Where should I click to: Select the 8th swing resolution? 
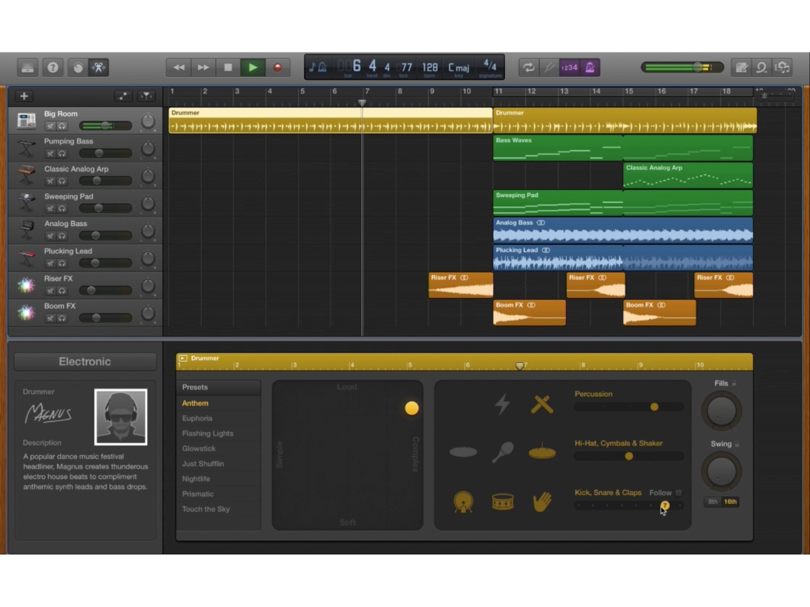[x=713, y=502]
